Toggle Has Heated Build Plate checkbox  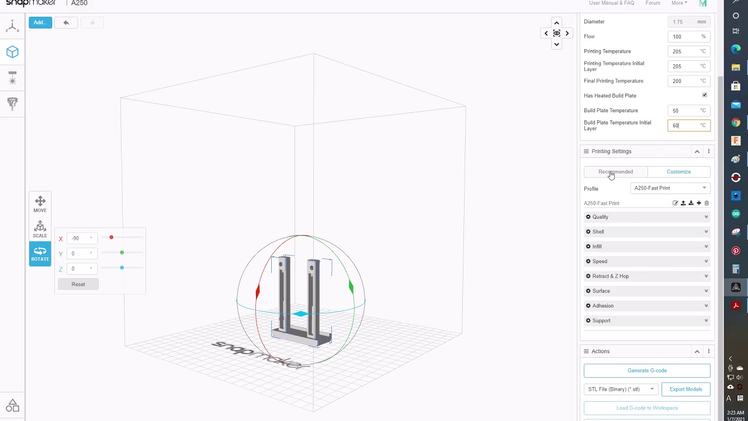point(705,95)
